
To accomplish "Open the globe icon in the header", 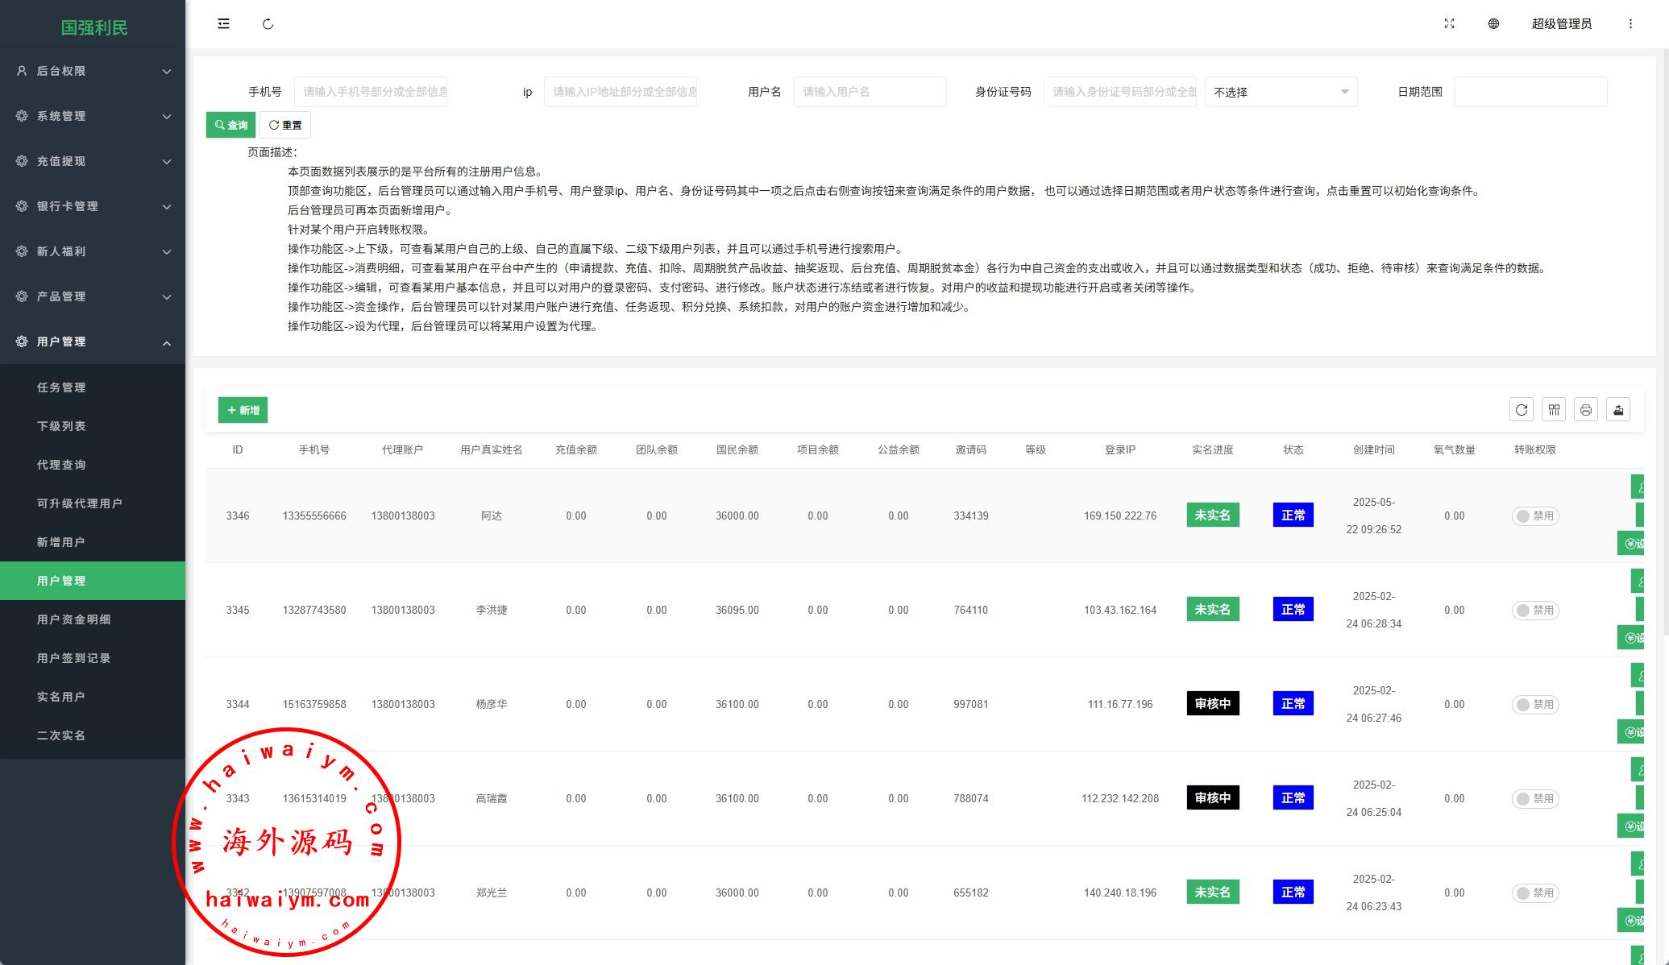I will coord(1493,24).
